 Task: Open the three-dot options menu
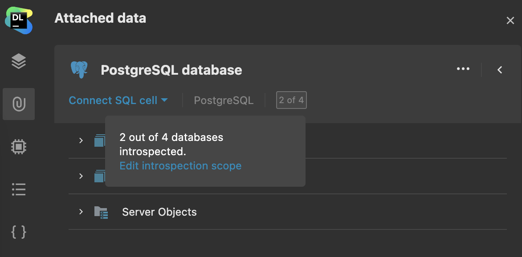pyautogui.click(x=463, y=69)
